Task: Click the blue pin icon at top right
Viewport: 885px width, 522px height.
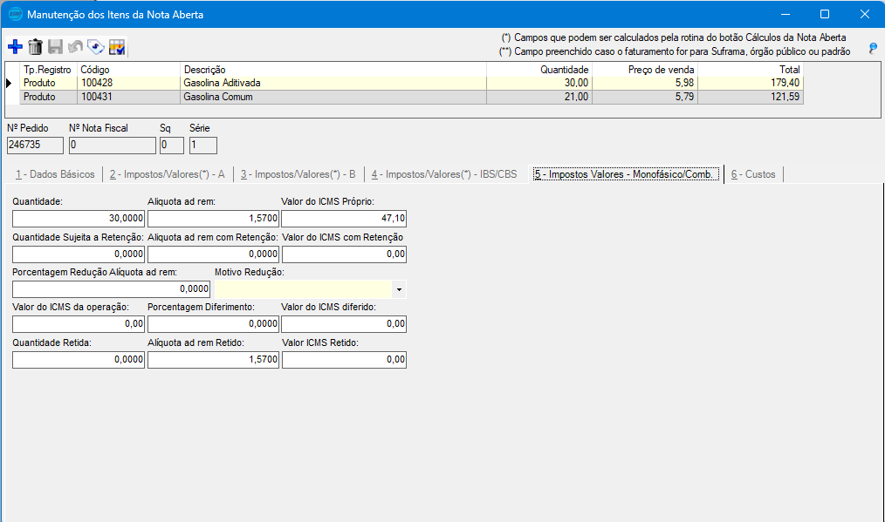Action: coord(872,49)
